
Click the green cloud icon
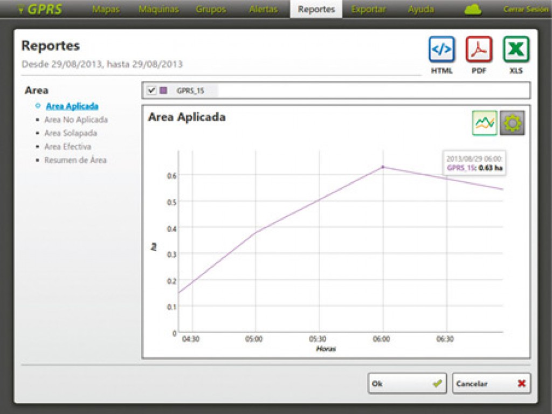click(x=472, y=10)
